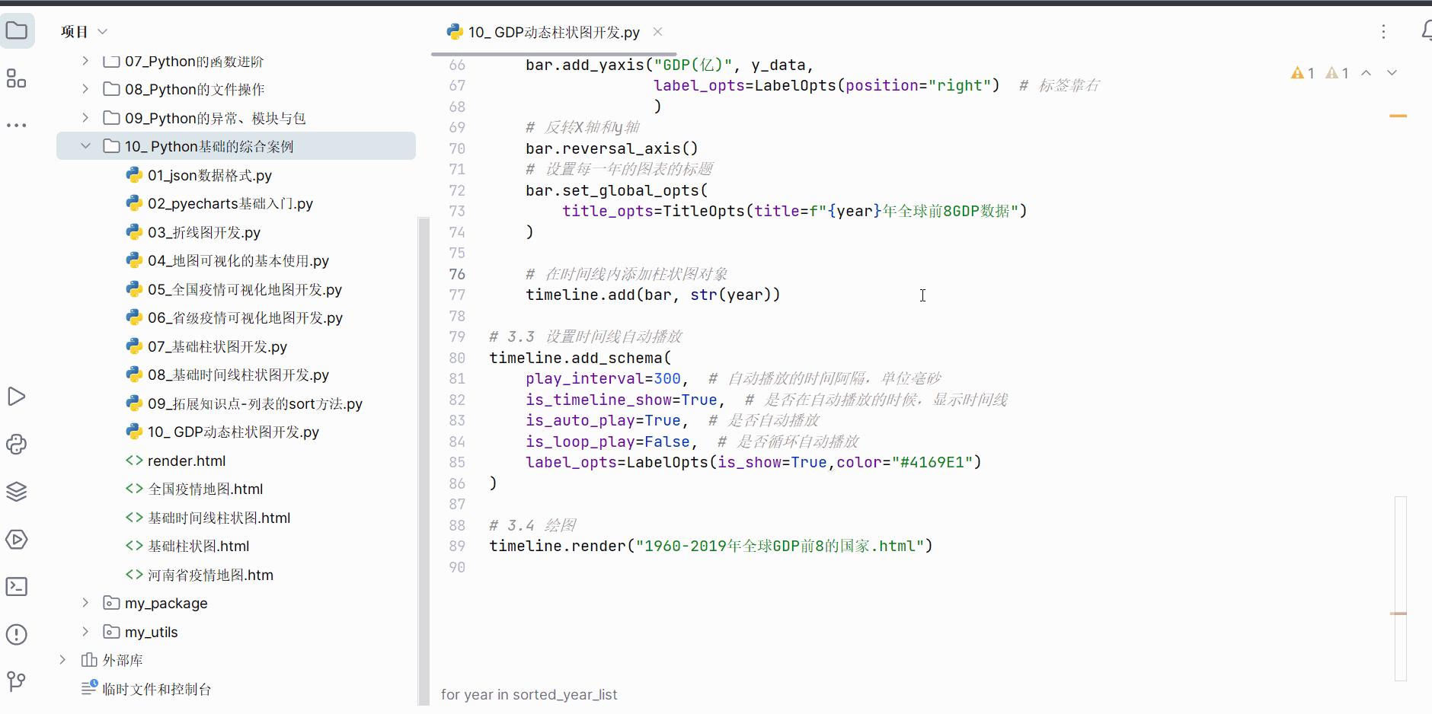Open the Git version control icon
Screen dimensions: 1432x714
click(17, 681)
